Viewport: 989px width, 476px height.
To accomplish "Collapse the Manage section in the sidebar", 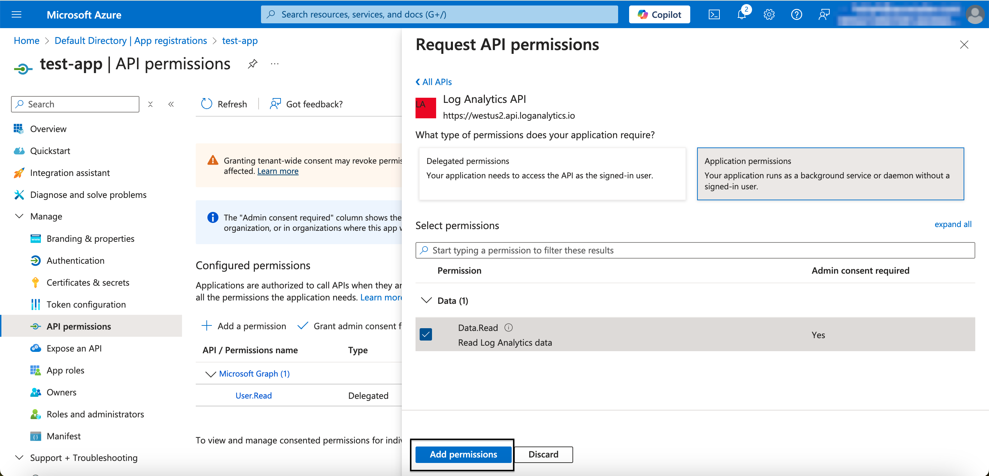I will tap(19, 217).
